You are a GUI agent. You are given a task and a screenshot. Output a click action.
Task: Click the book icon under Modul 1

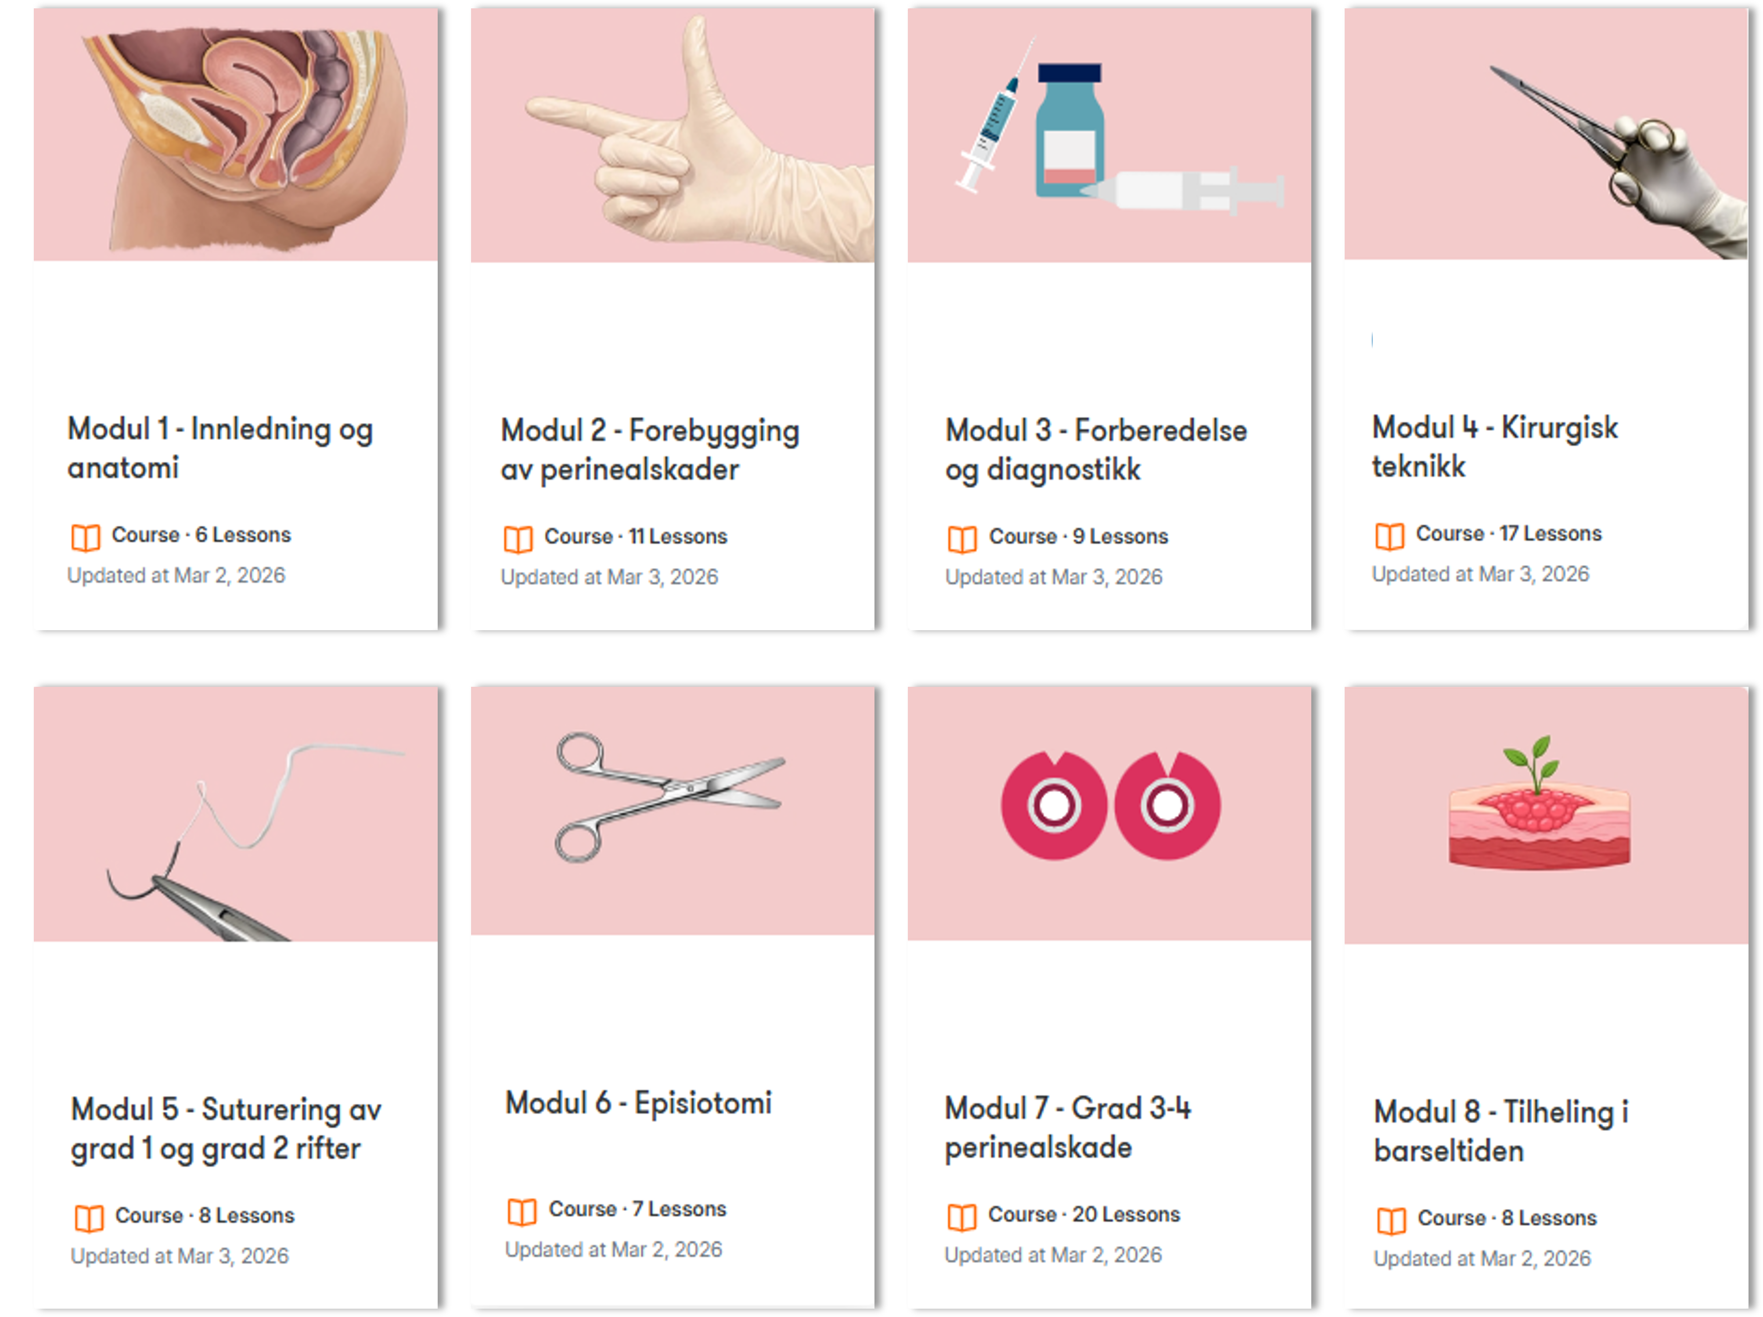click(x=85, y=538)
